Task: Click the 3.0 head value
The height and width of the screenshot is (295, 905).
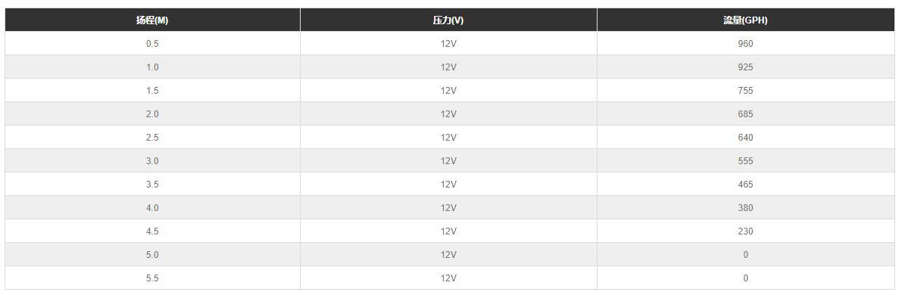Action: click(152, 161)
